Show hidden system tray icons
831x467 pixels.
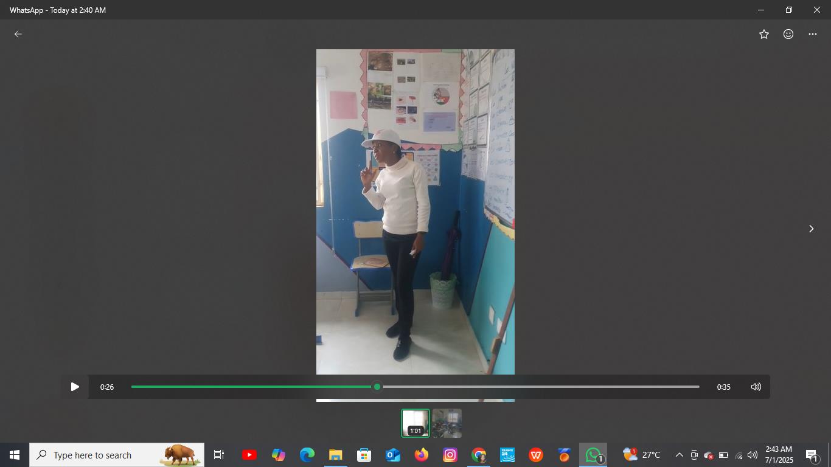coord(679,455)
